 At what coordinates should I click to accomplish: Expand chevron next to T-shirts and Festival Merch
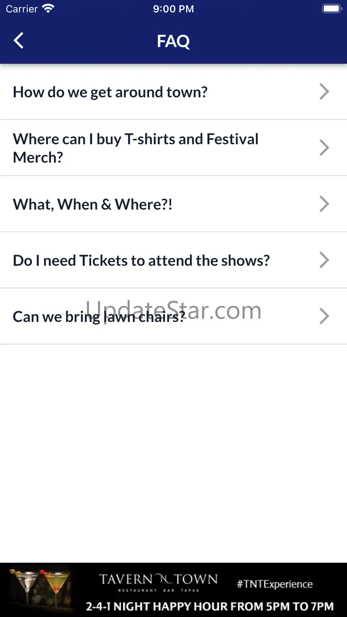(x=324, y=148)
